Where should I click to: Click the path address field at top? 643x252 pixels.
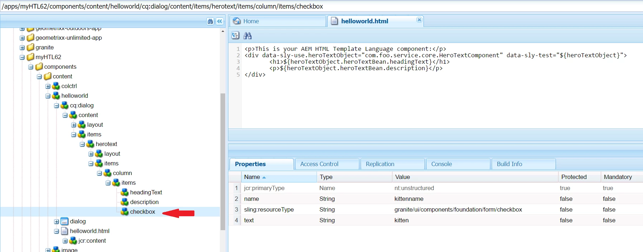(x=321, y=6)
